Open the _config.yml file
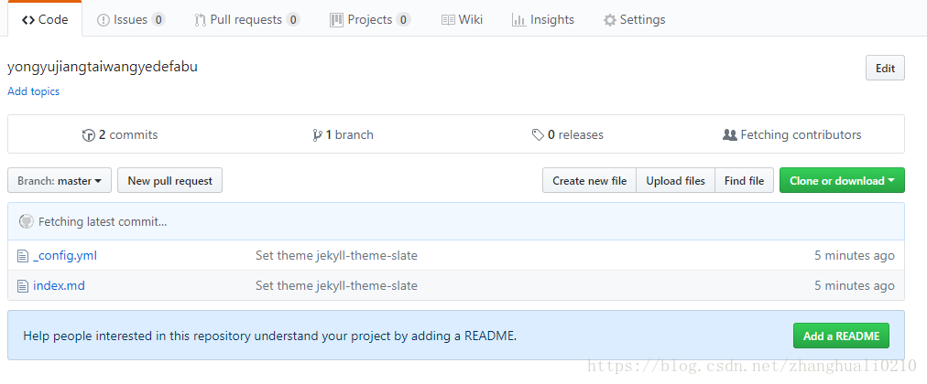 (65, 255)
